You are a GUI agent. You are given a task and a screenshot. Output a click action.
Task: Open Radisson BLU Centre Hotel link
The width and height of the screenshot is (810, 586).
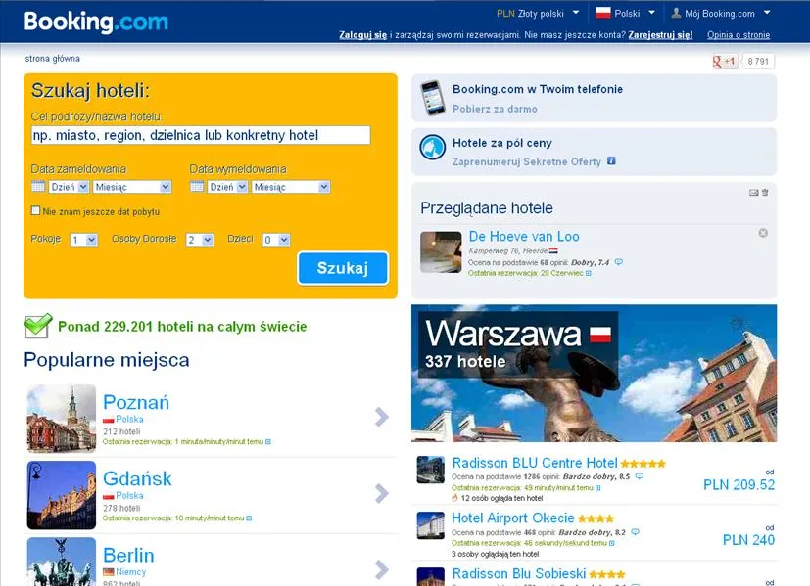pos(535,463)
